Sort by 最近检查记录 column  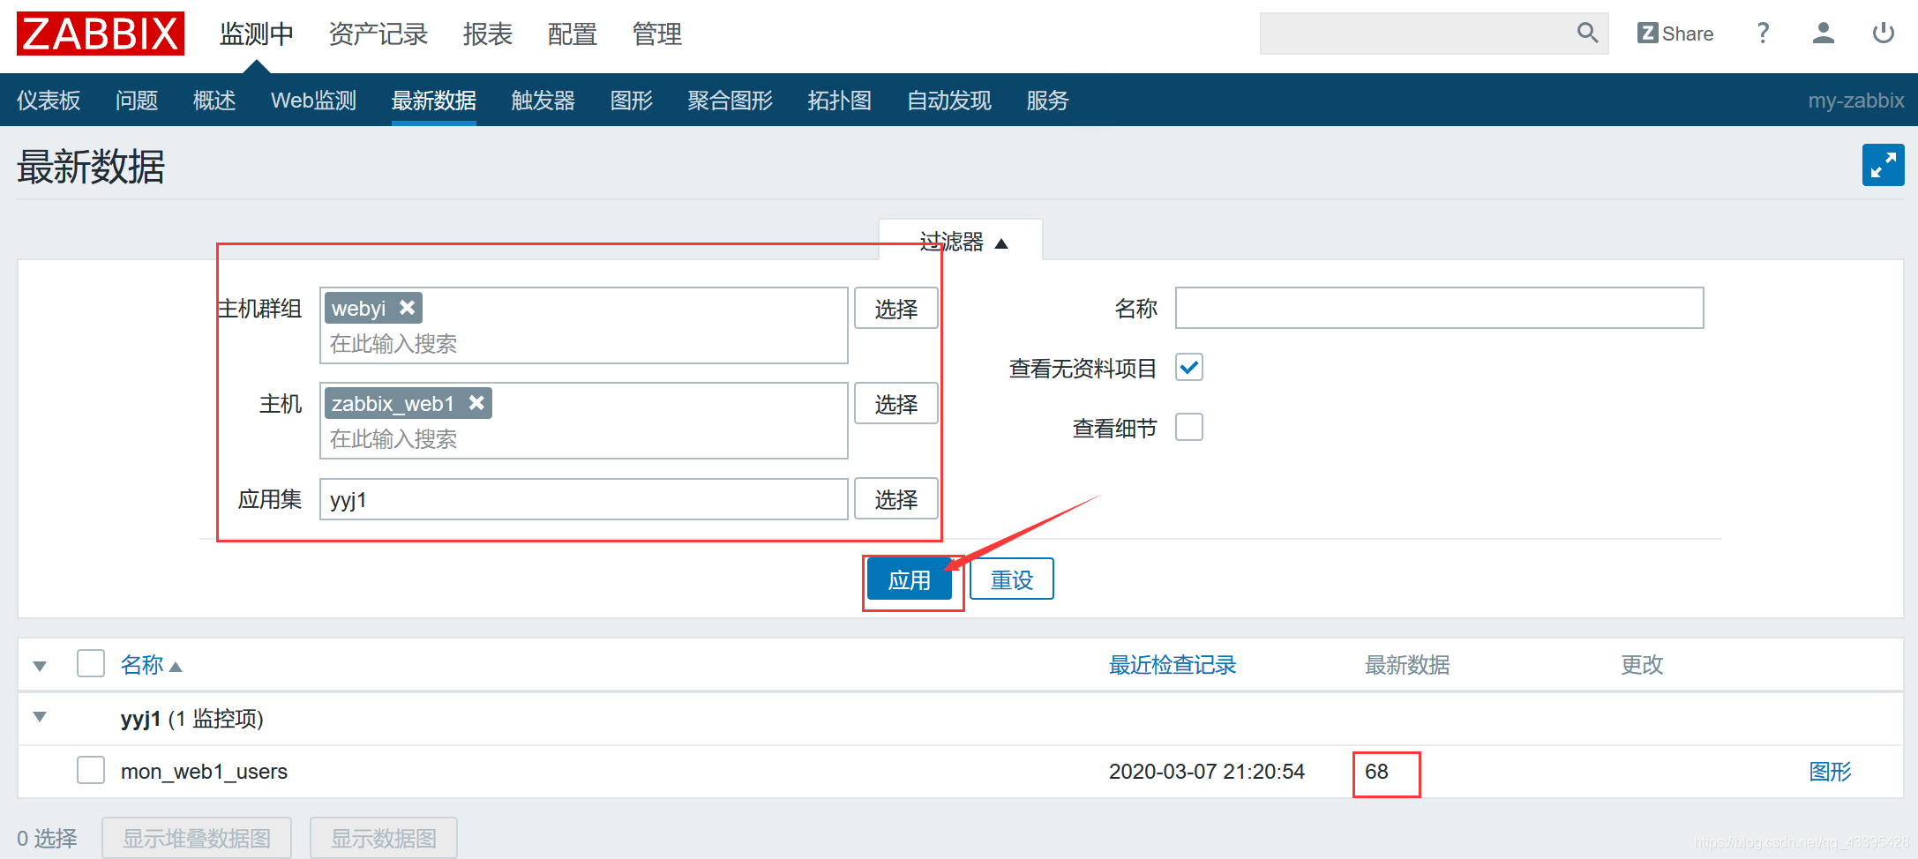(x=1173, y=665)
